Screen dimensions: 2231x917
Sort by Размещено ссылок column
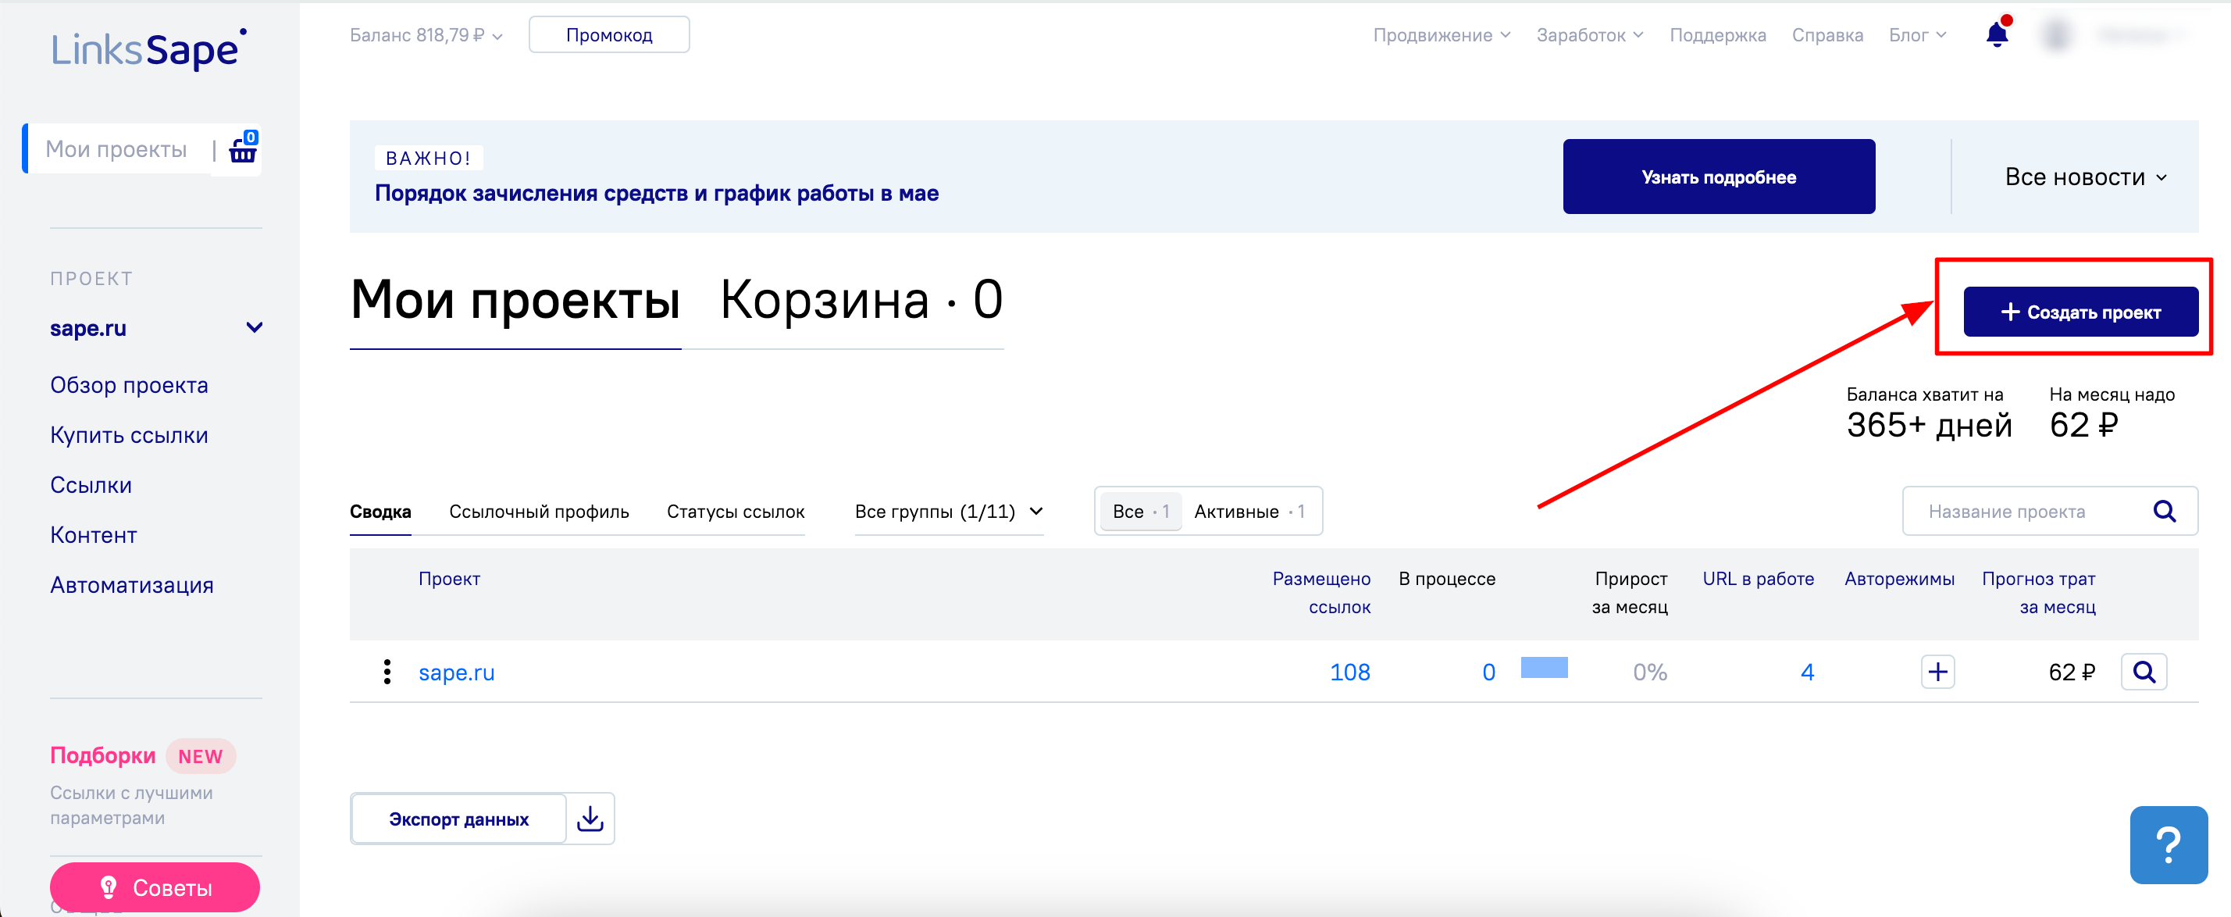pyautogui.click(x=1320, y=592)
